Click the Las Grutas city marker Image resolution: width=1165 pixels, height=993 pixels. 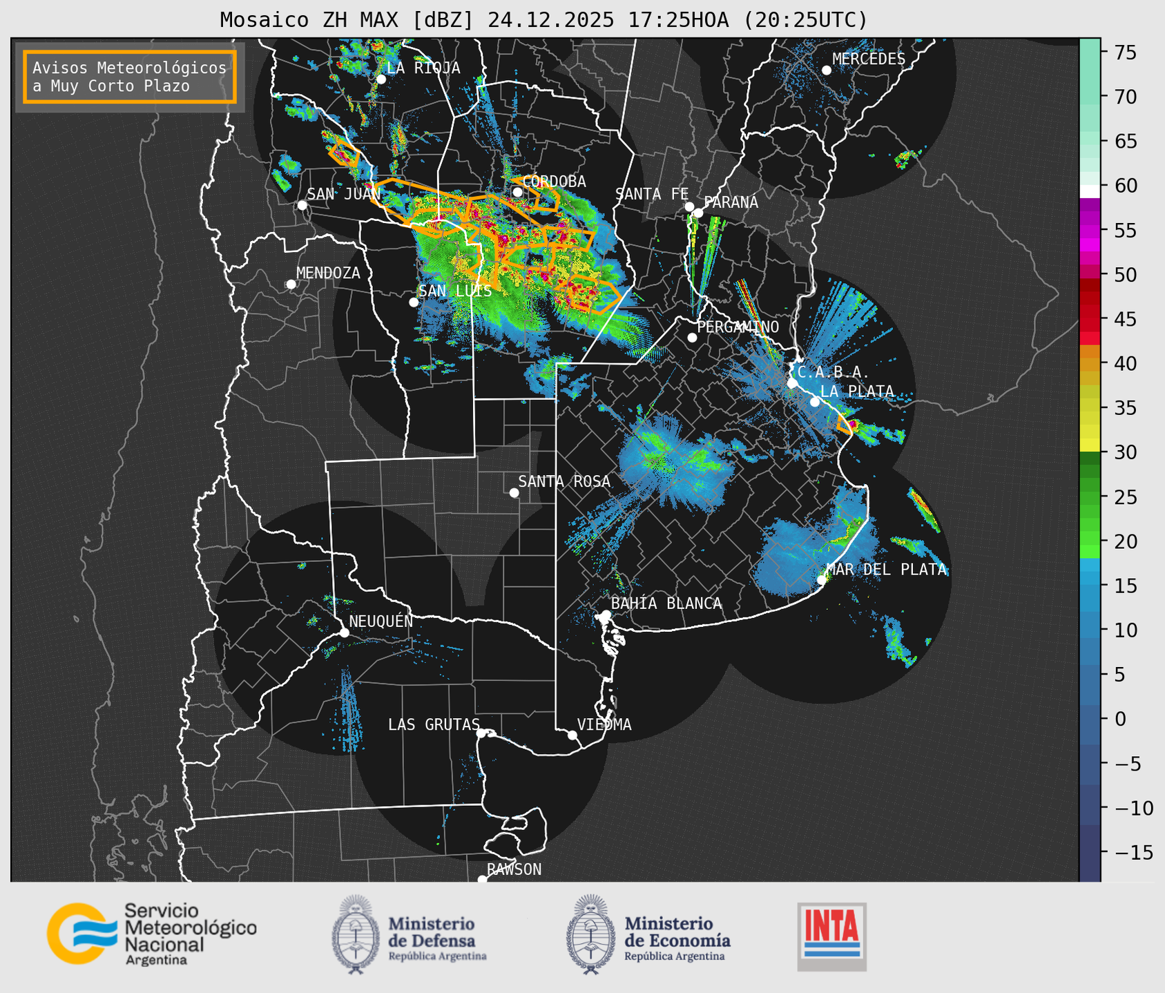(x=481, y=733)
